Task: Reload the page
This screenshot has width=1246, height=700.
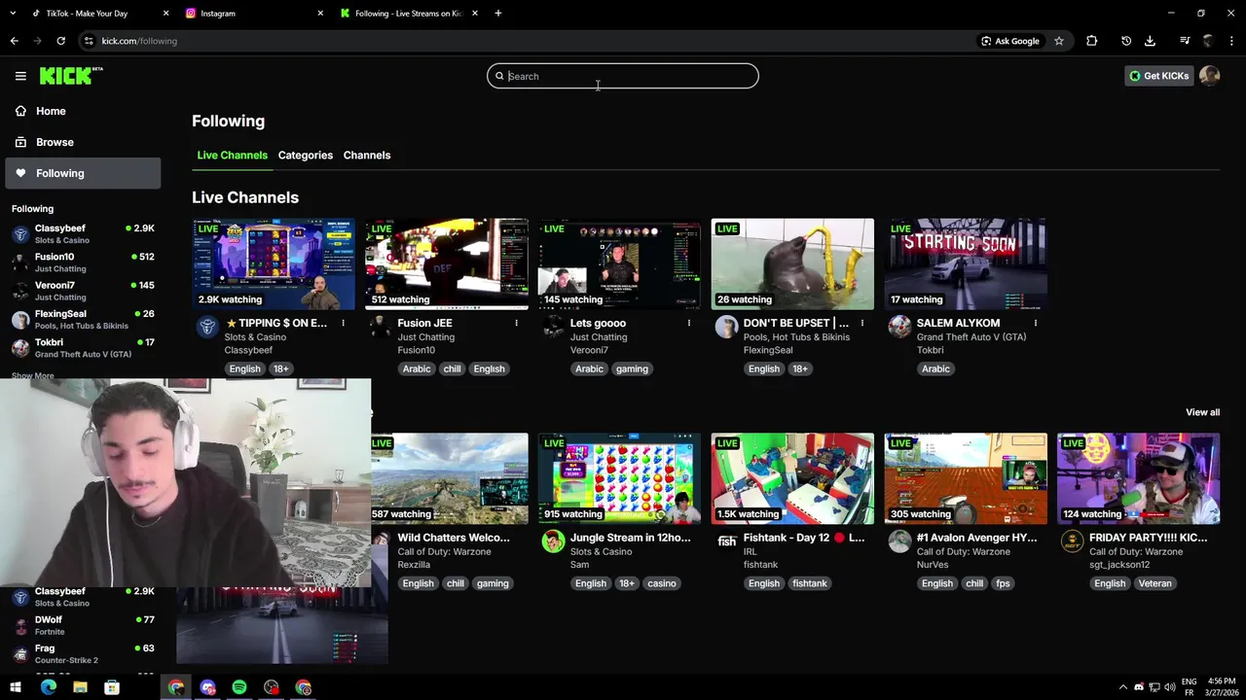Action: pos(60,41)
